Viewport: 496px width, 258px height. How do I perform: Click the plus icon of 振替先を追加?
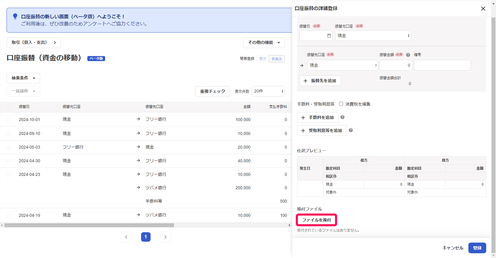[305, 81]
